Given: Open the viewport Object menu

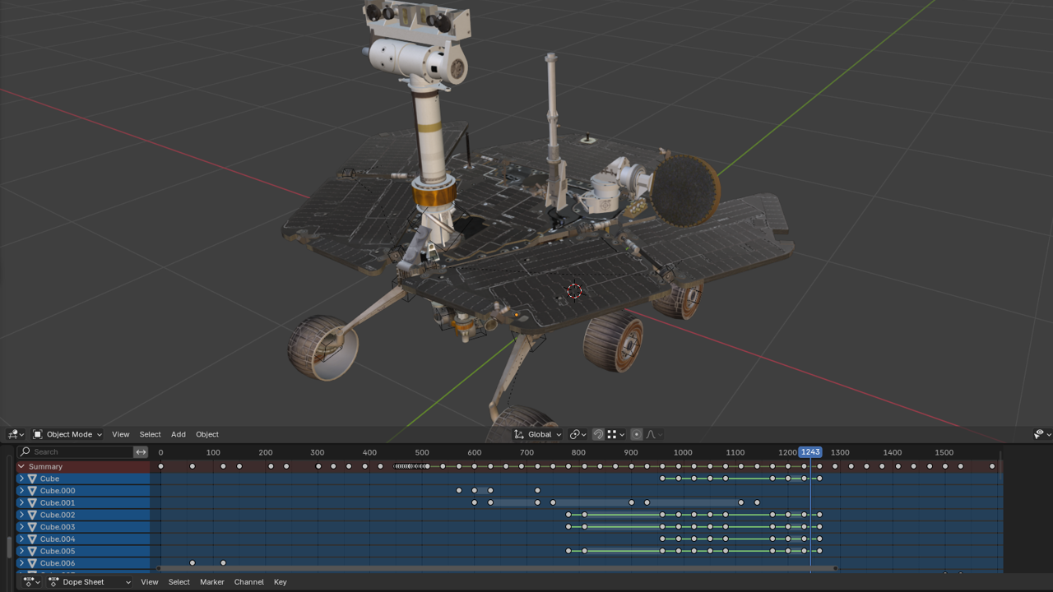Looking at the screenshot, I should coord(206,434).
